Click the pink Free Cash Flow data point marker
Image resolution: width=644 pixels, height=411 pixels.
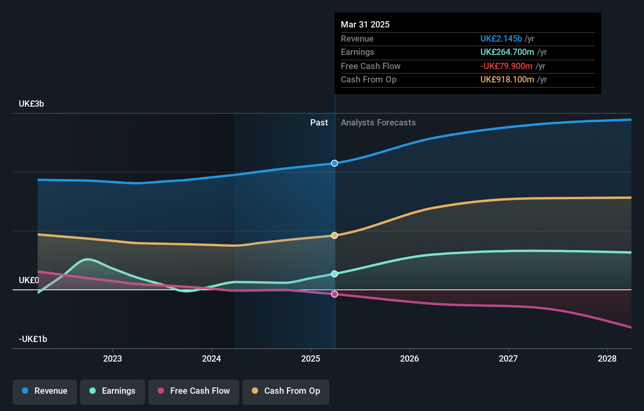pos(334,294)
